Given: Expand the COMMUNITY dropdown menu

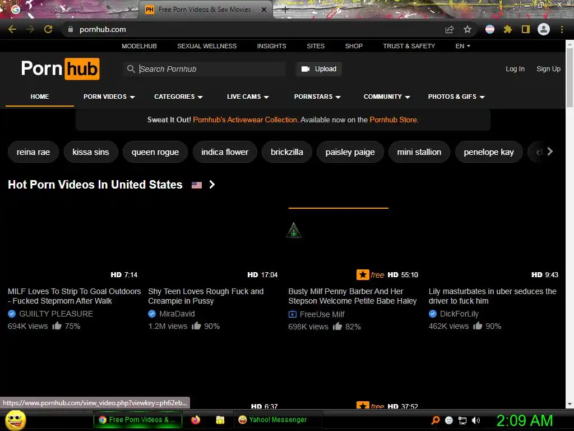Looking at the screenshot, I should tap(387, 97).
